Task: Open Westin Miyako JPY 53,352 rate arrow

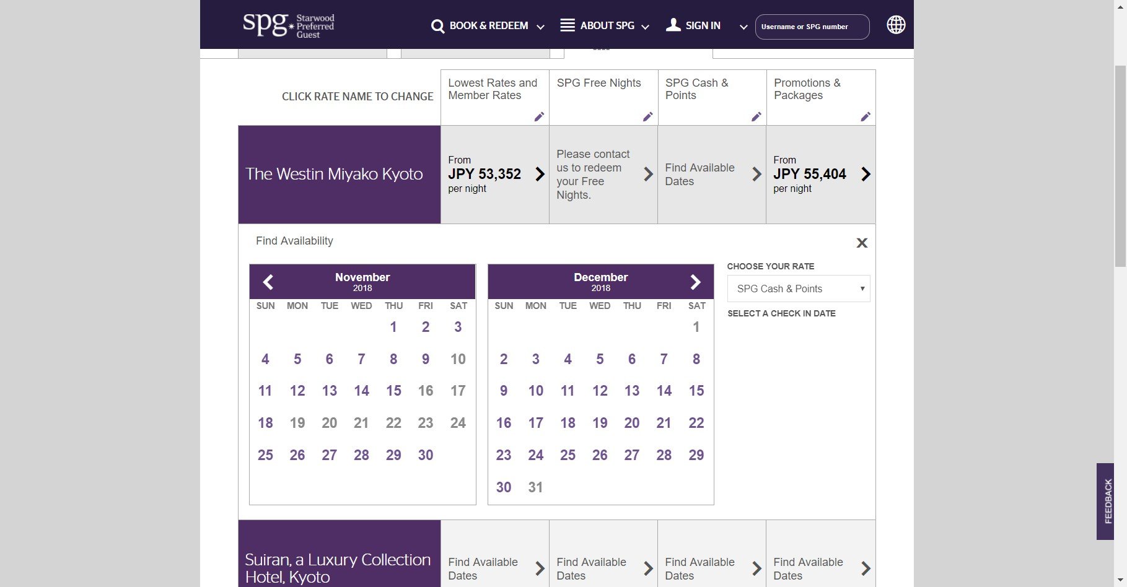Action: [540, 174]
